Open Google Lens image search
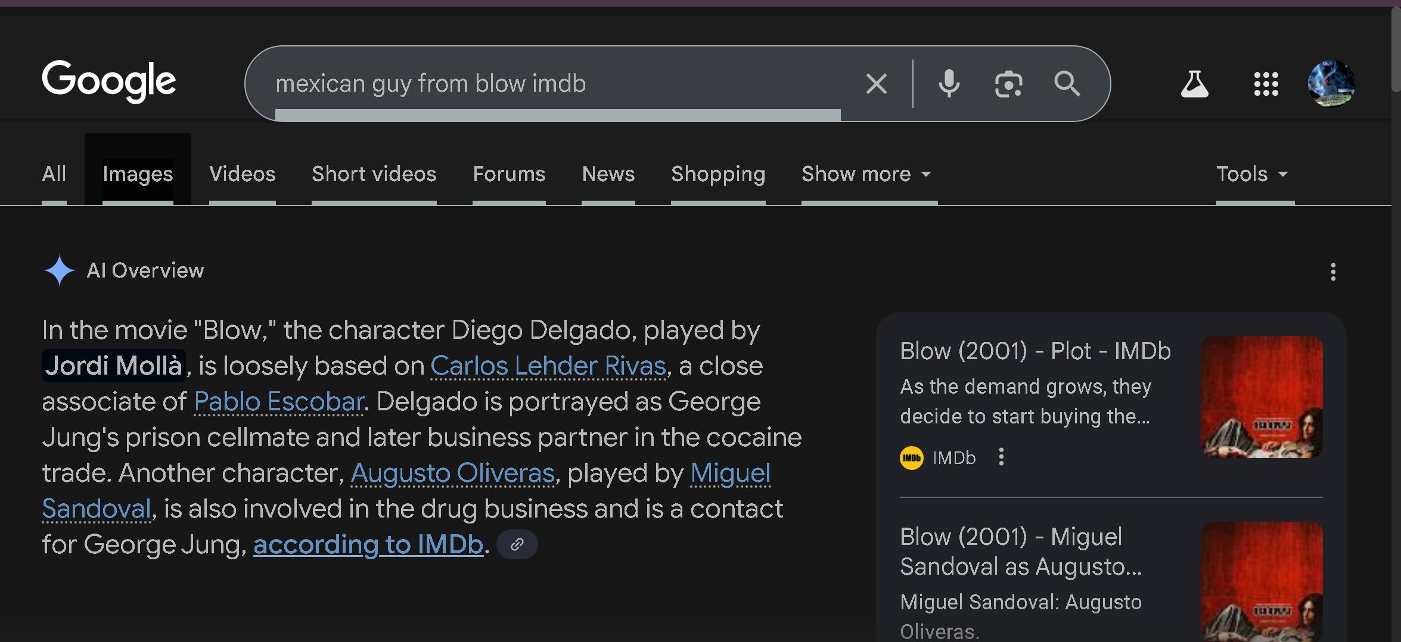This screenshot has width=1401, height=642. click(1008, 84)
